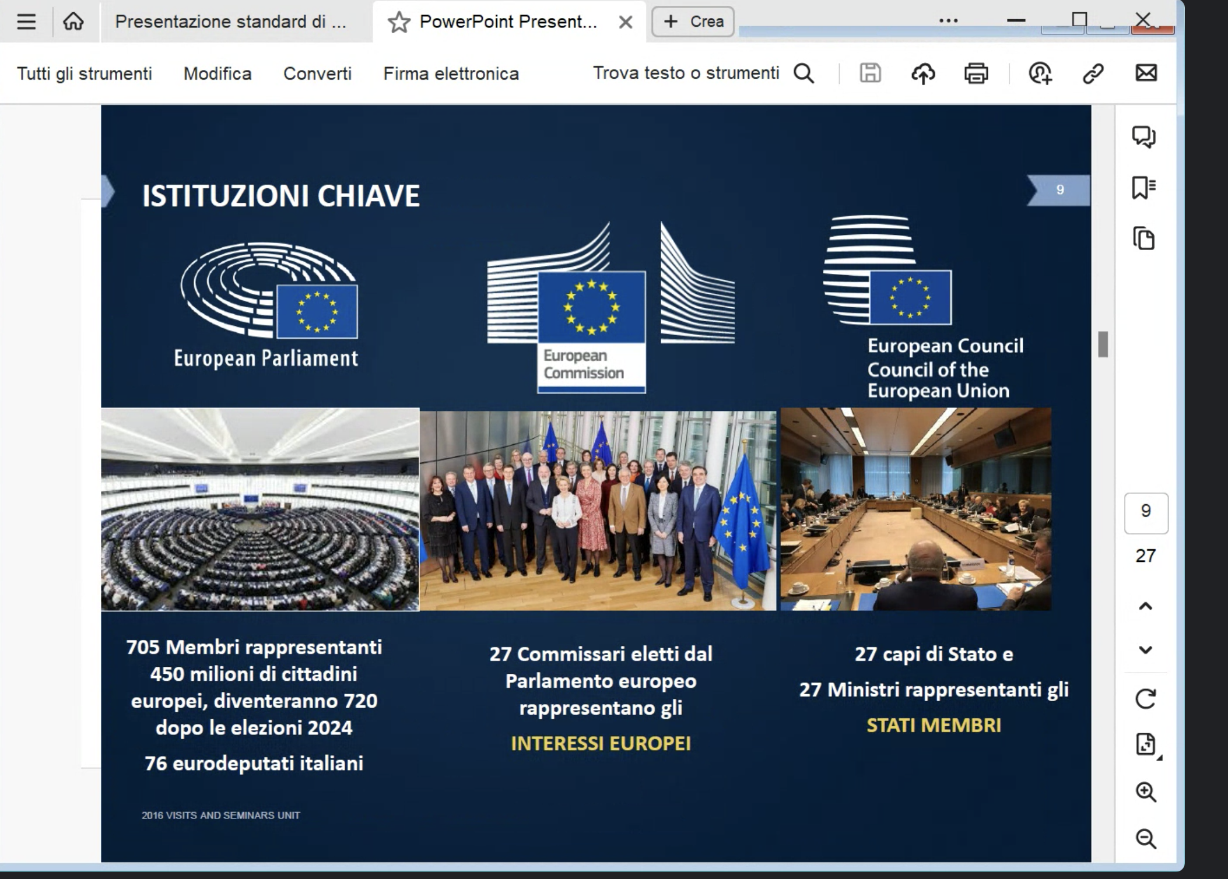The image size is (1228, 879).
Task: Go to Acrobat Home view
Action: 73,22
